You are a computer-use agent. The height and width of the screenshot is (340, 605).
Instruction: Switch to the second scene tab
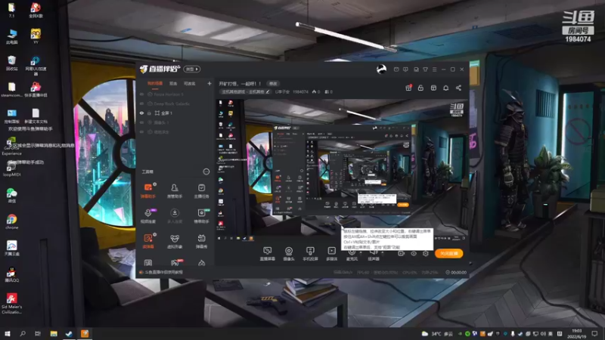point(173,84)
